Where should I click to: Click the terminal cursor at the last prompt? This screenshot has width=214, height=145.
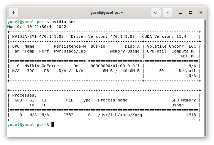click(53, 125)
